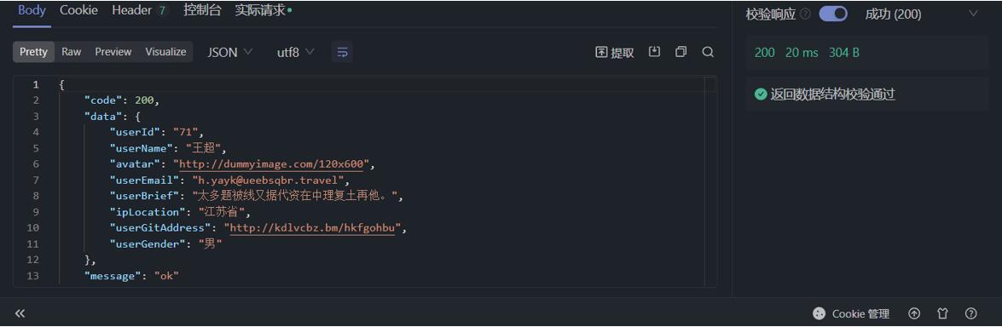1002x327 pixels.
Task: Open Cookie 管理 manager
Action: (850, 313)
